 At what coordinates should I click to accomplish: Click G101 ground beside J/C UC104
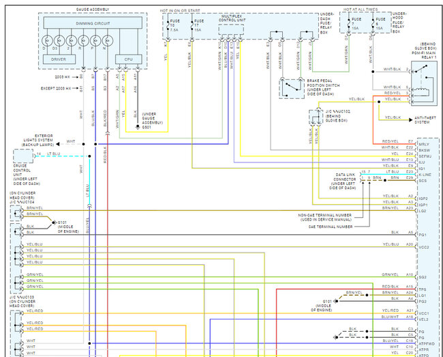(54, 223)
